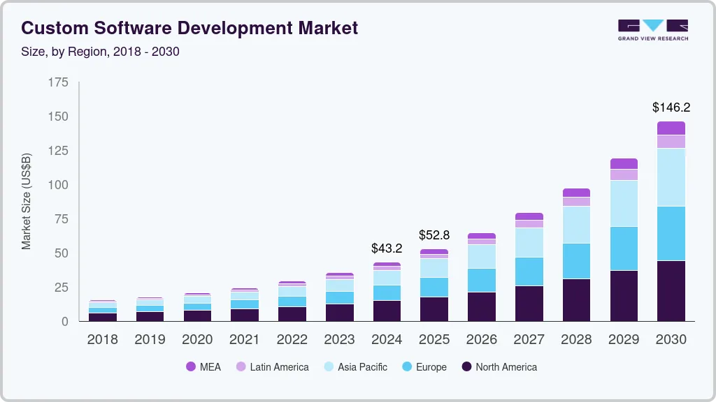Click the teal shape in the company logo
The height and width of the screenshot is (402, 716).
tap(652, 25)
